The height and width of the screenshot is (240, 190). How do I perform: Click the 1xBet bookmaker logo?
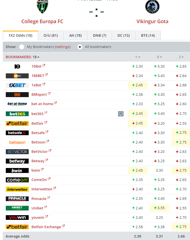[17, 85]
